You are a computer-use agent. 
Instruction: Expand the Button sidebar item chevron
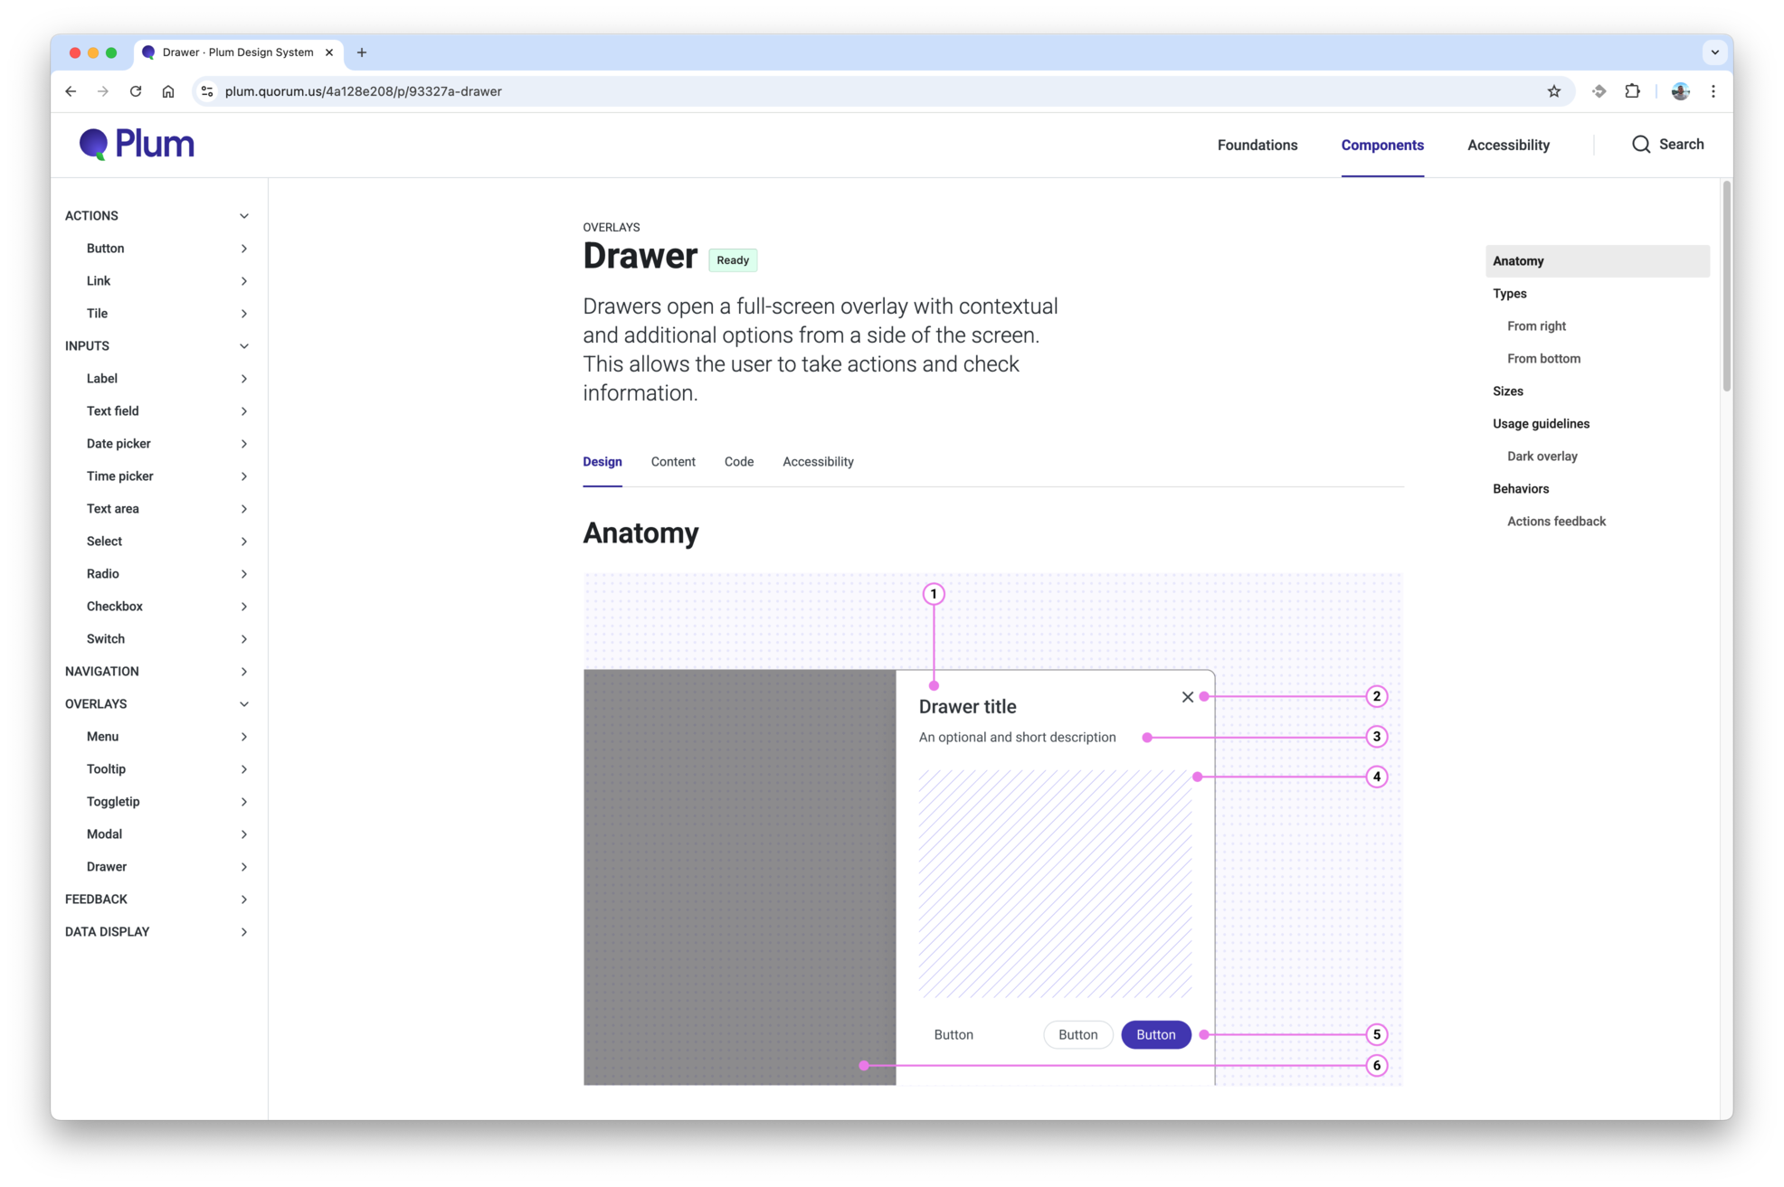click(x=244, y=249)
